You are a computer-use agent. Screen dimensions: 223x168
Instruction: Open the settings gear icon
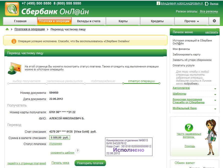[214, 21]
